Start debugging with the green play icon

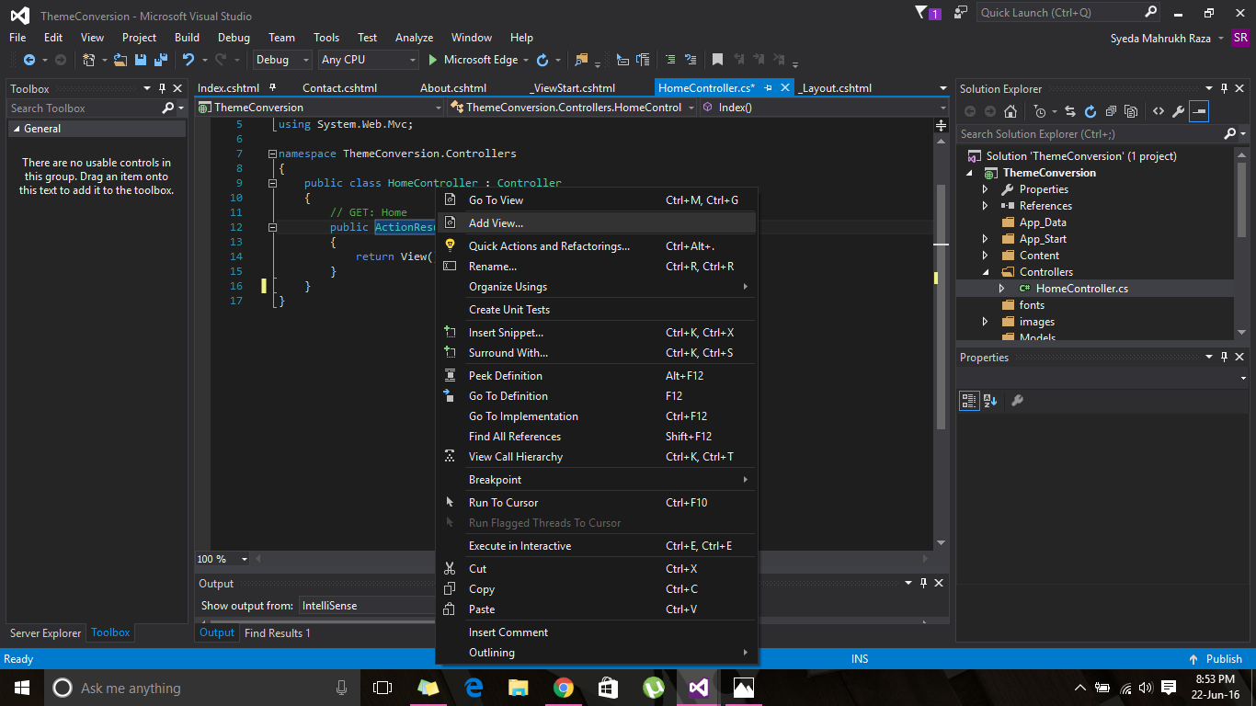[x=433, y=60]
